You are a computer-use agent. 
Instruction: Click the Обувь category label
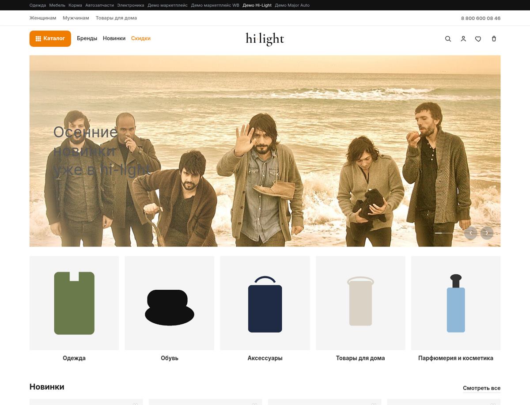170,358
